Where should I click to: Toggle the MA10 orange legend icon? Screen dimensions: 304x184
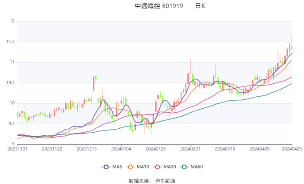click(130, 167)
